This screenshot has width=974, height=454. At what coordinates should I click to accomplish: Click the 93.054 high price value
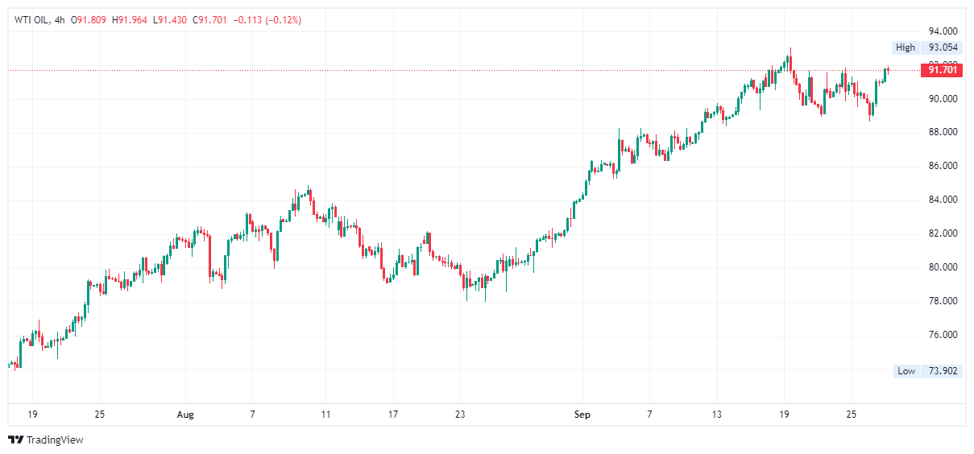point(942,47)
